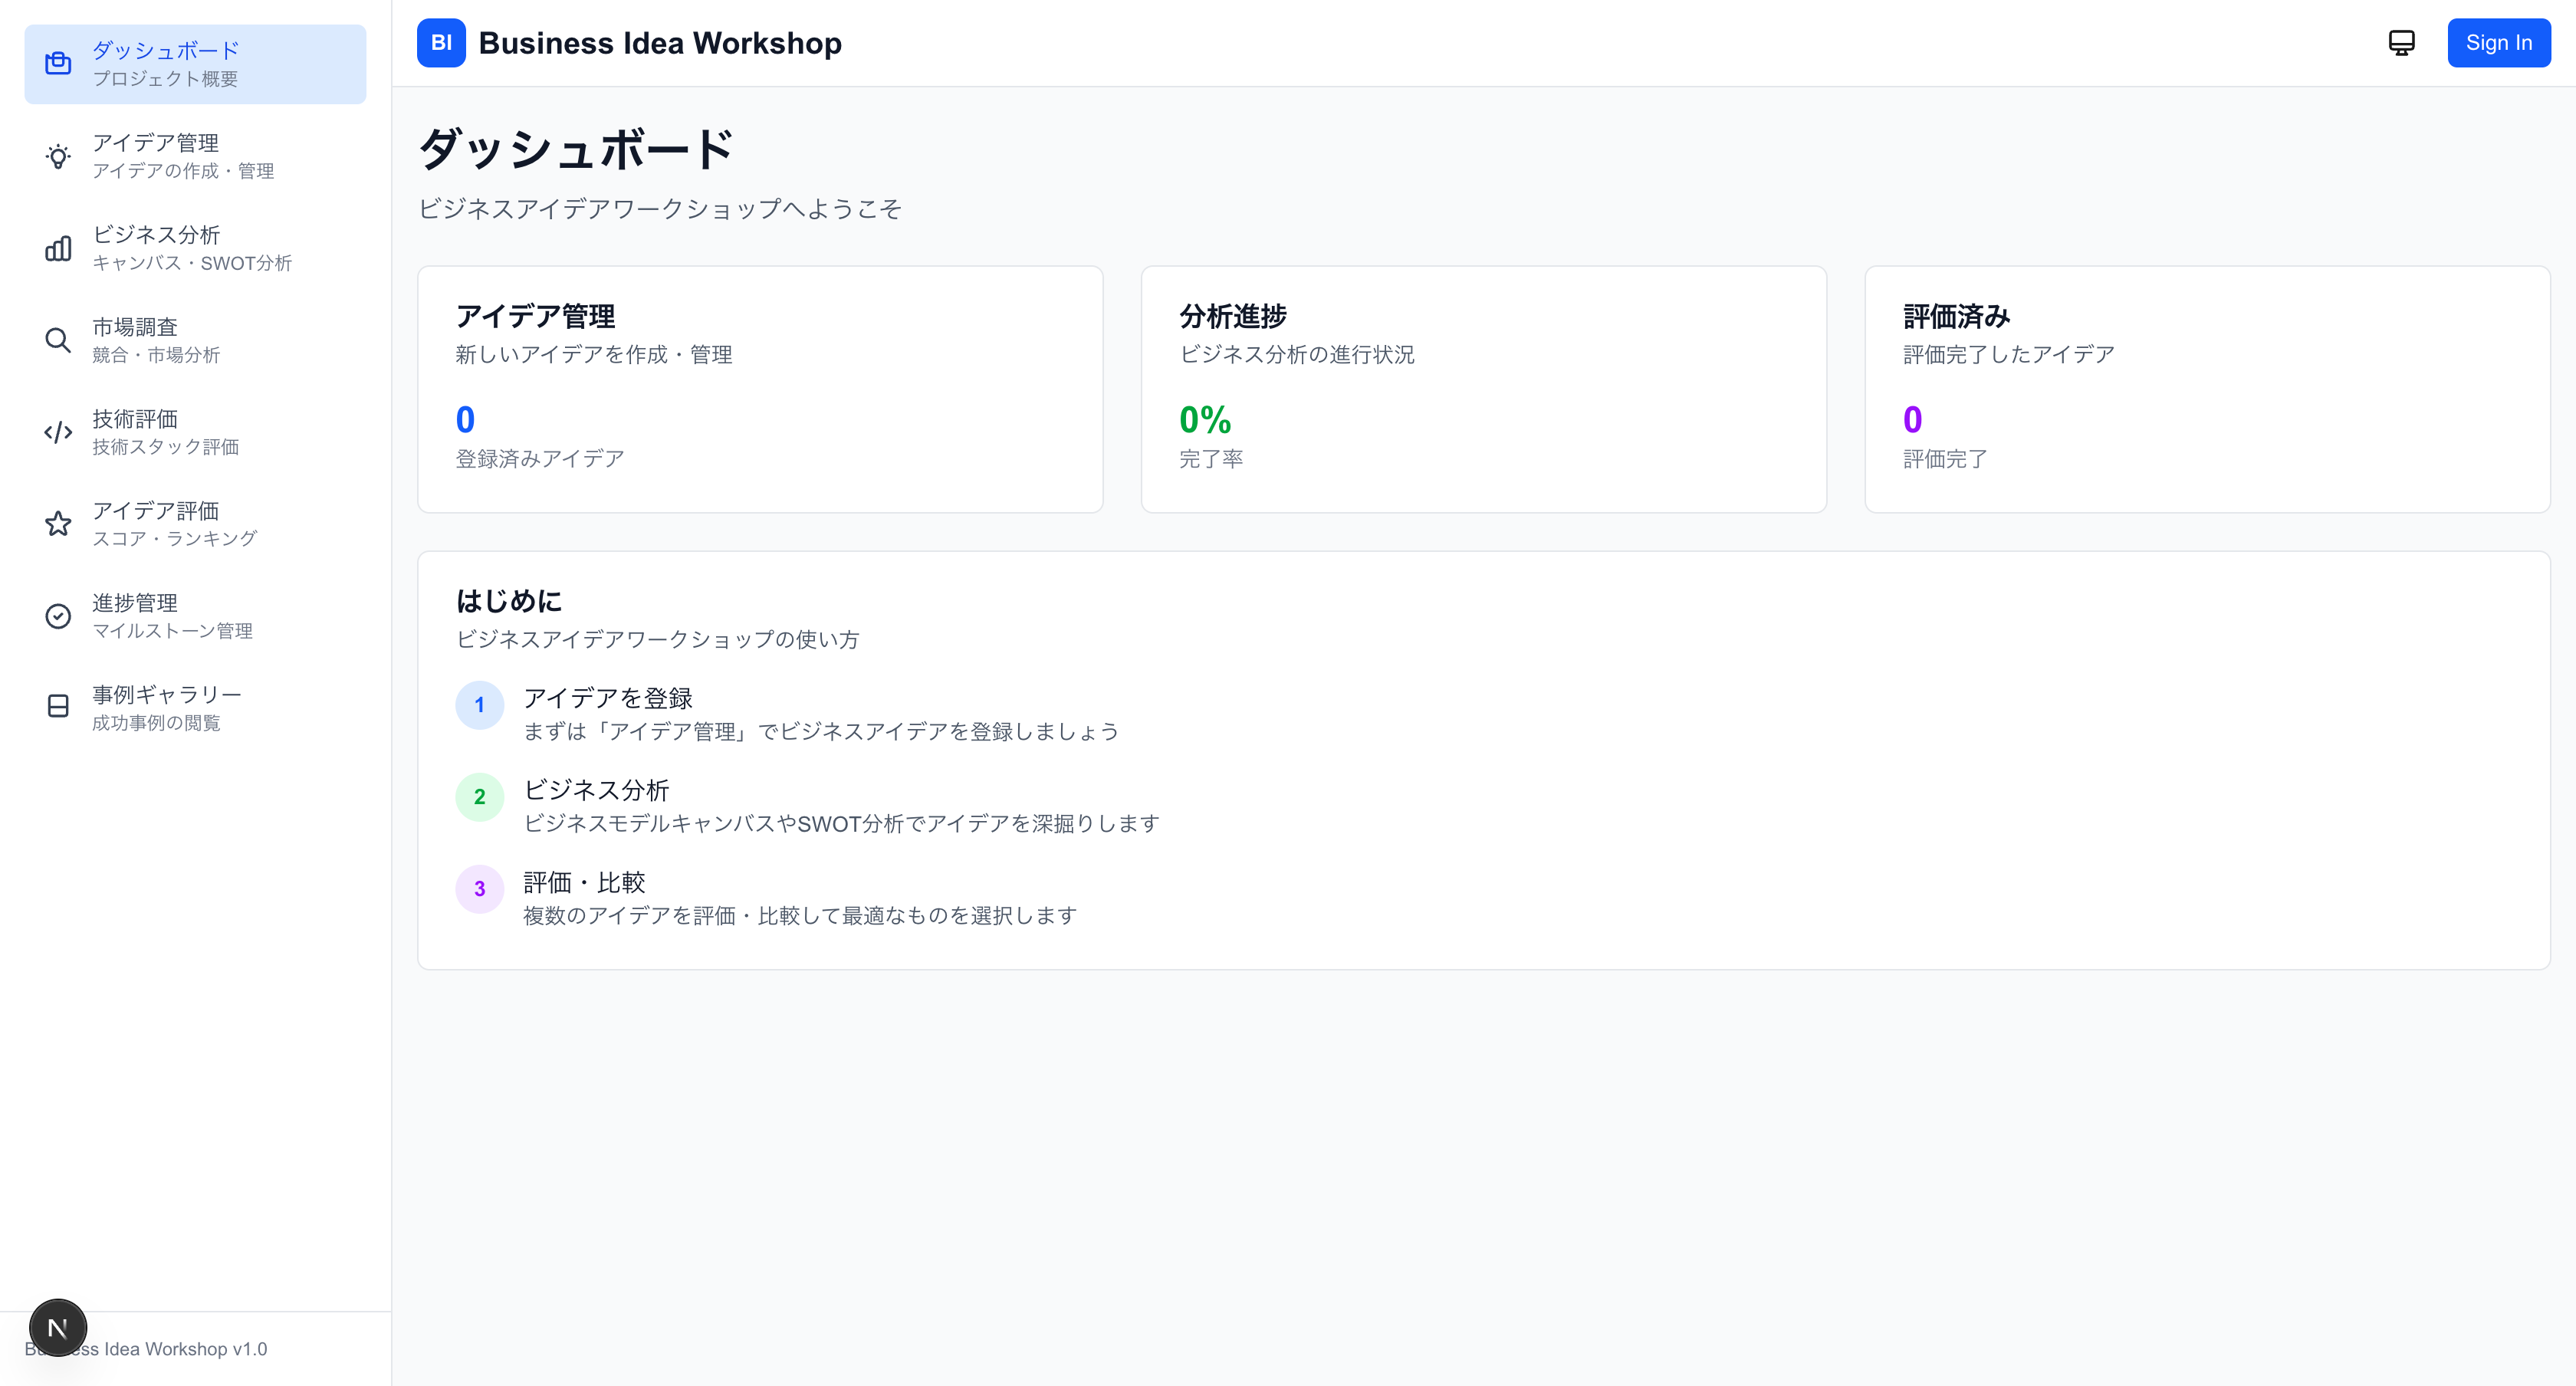The image size is (2576, 1386).
Task: Click the アイデア管理 summary card
Action: (x=760, y=389)
